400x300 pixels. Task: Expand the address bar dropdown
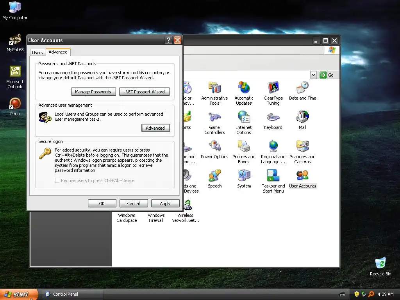click(314, 75)
